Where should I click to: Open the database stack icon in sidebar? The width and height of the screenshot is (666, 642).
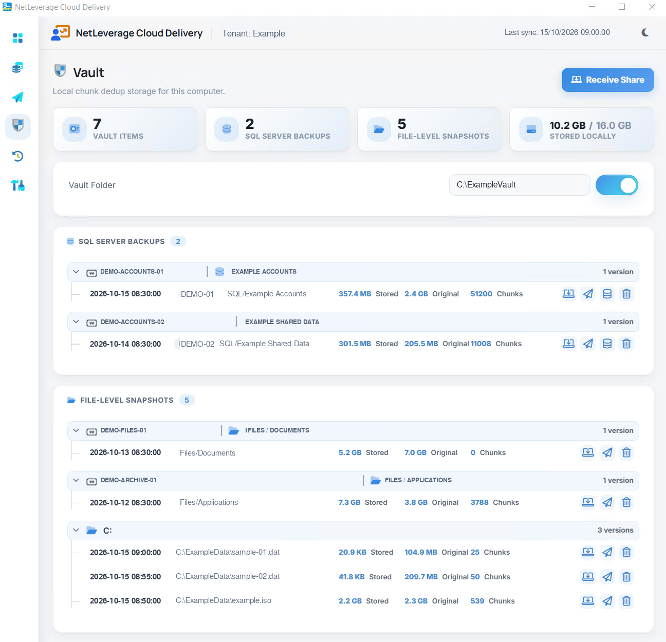coord(18,67)
